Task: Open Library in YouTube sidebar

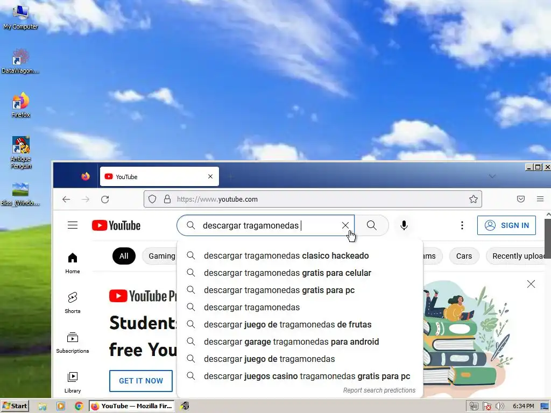Action: coord(73,382)
